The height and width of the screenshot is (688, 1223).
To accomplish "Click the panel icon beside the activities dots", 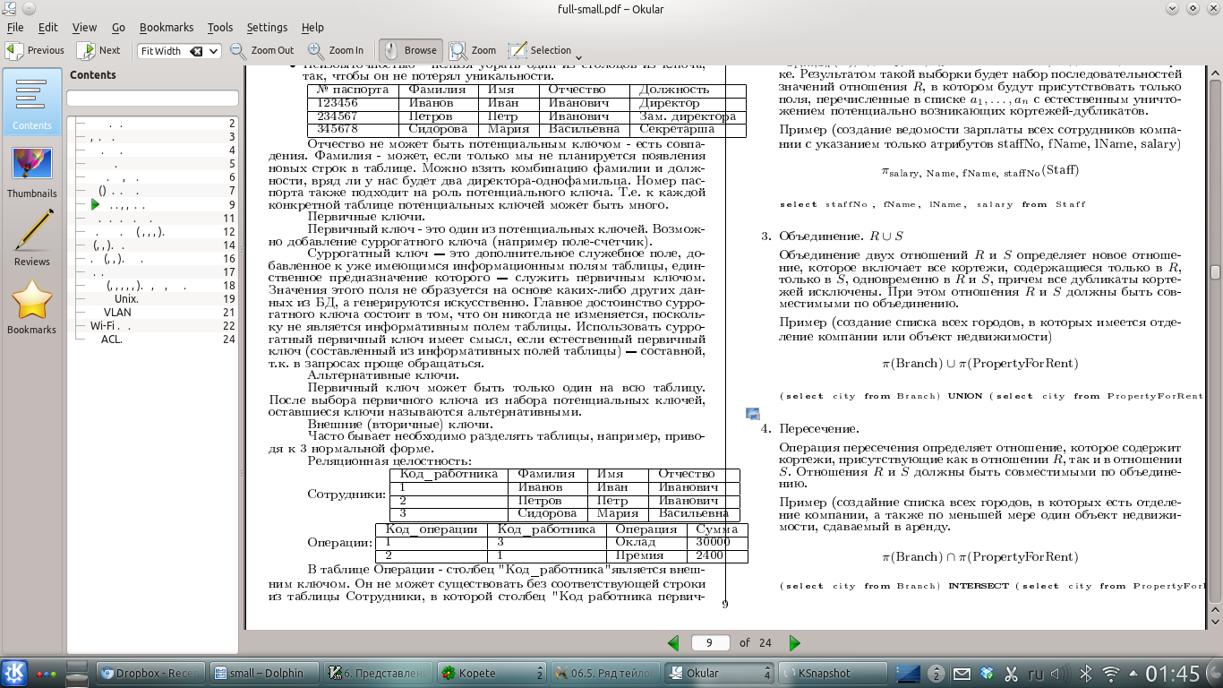I will point(78,673).
